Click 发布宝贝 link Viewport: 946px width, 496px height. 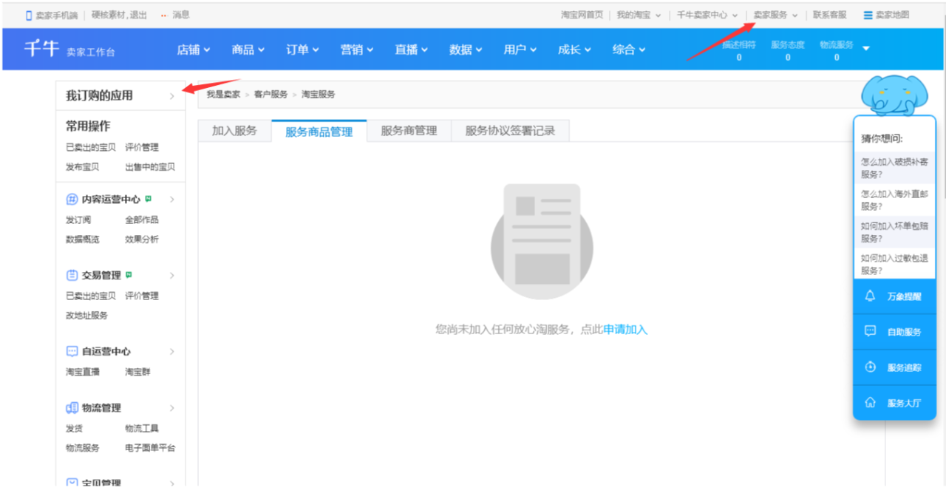(x=82, y=167)
